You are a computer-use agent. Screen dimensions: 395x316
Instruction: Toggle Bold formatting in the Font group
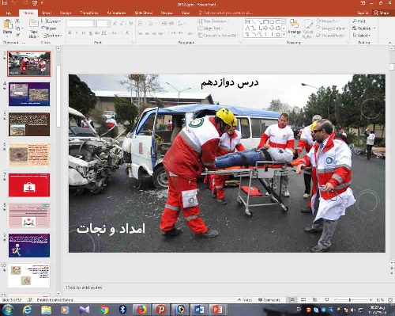pyautogui.click(x=70, y=33)
